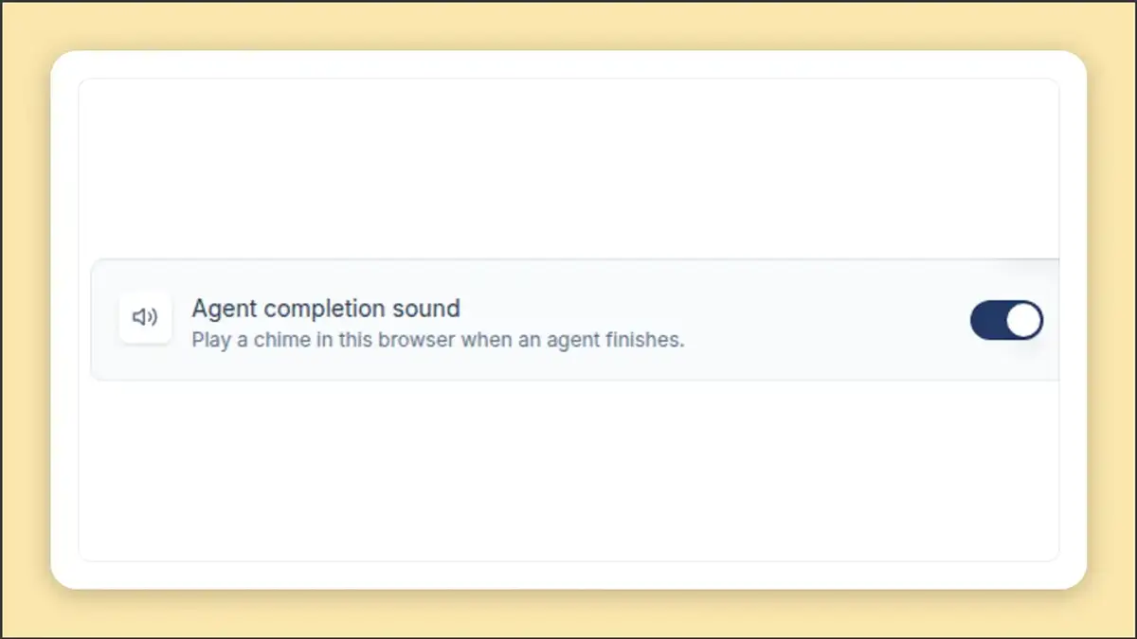The image size is (1137, 639).
Task: Select the sound icon tile beside Agent completion sound
Action: (145, 317)
